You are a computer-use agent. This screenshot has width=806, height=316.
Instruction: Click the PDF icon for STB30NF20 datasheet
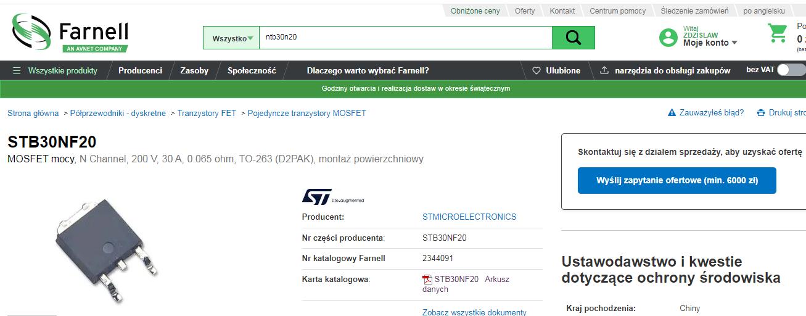[427, 280]
